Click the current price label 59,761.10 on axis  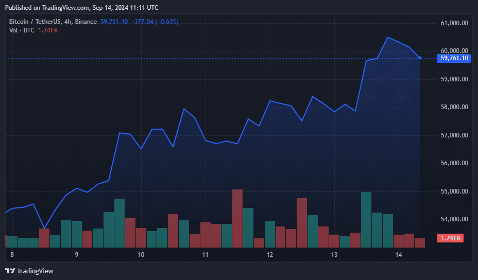pyautogui.click(x=454, y=58)
